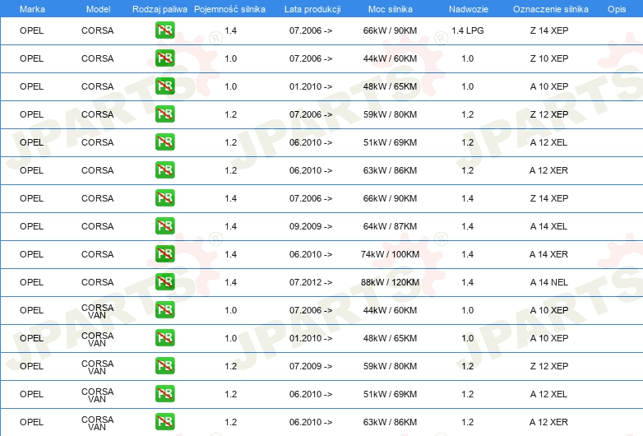Click the 1.4 LPG body cell

pyautogui.click(x=467, y=30)
